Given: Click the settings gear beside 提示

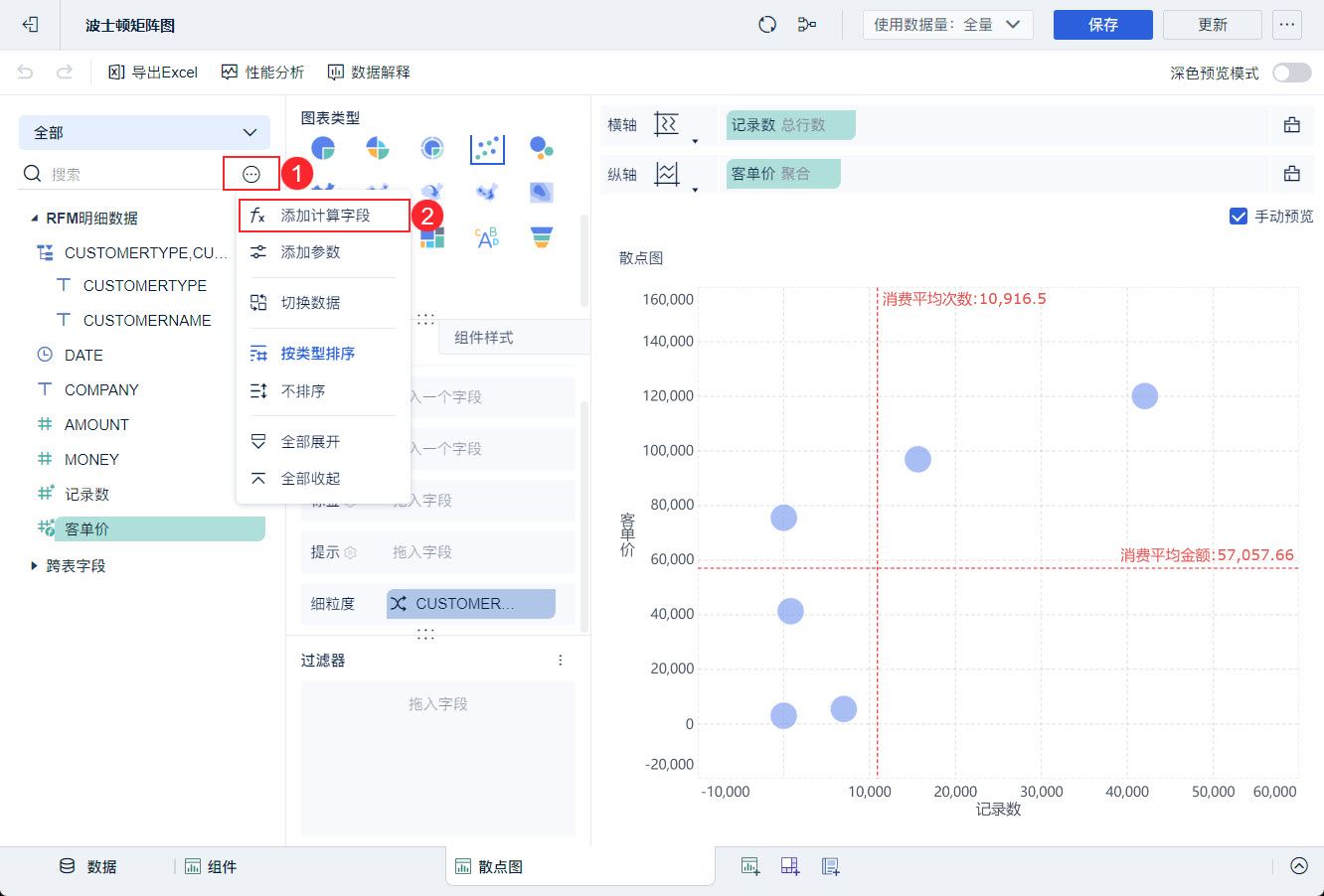Looking at the screenshot, I should tap(350, 552).
